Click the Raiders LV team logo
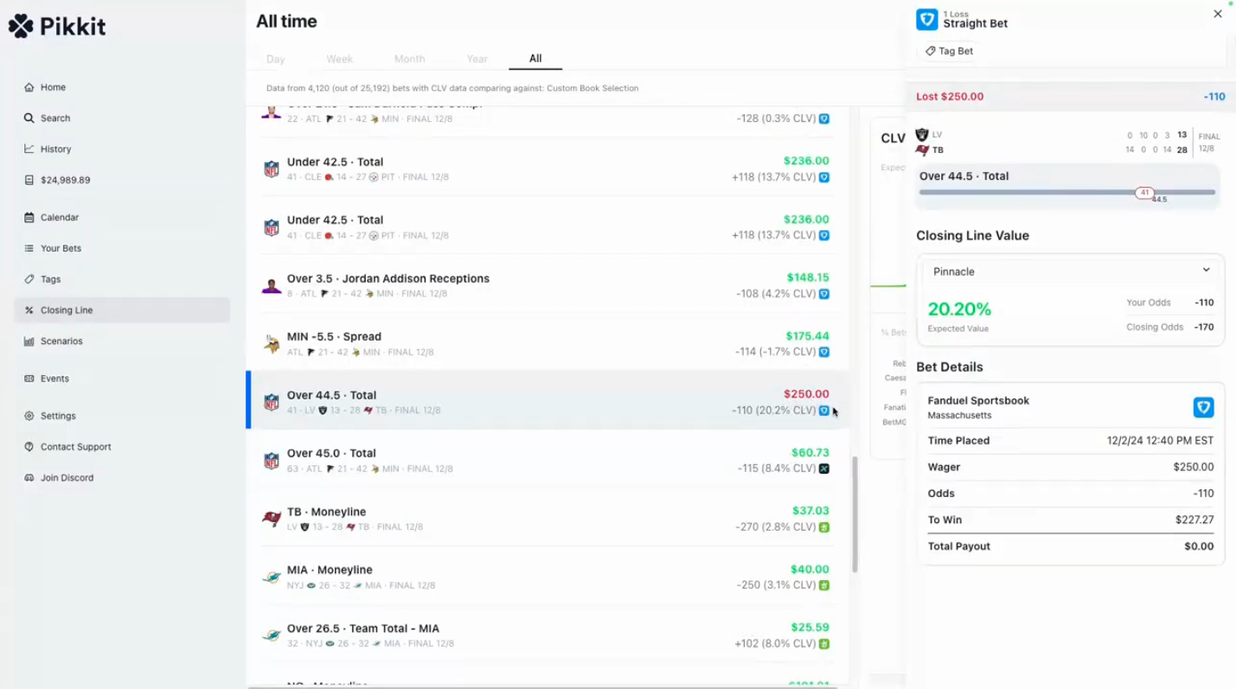1236x689 pixels. (x=922, y=135)
